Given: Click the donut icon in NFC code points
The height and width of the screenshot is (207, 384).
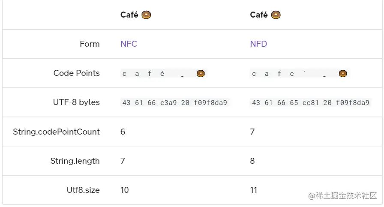Looking at the screenshot, I should coord(201,73).
